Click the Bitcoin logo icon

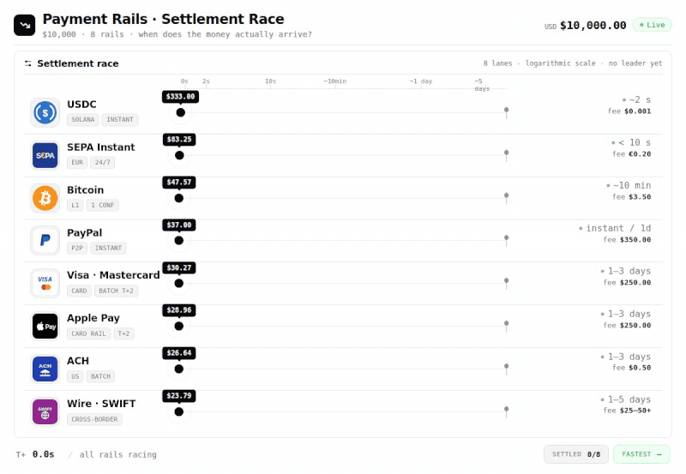click(x=45, y=198)
